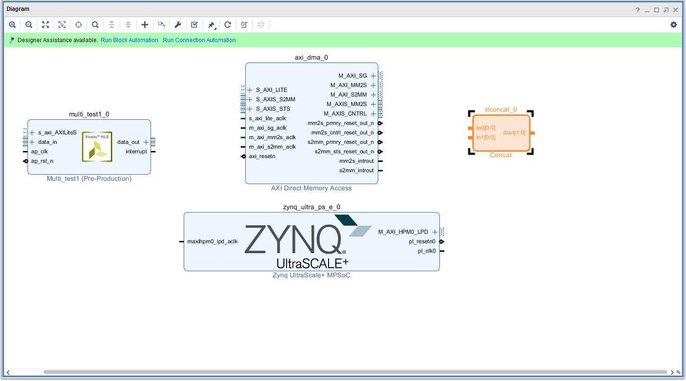Select the pl_clk0 pin
The image size is (686, 381).
(x=427, y=251)
